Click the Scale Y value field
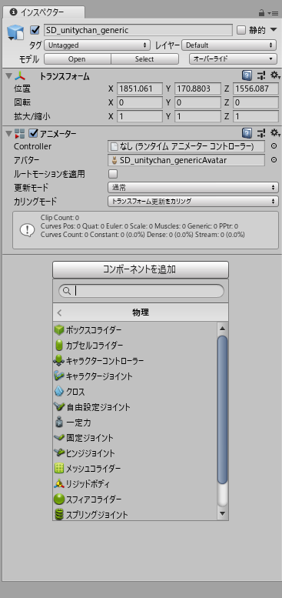Screen dimensions: 282x598 point(197,116)
